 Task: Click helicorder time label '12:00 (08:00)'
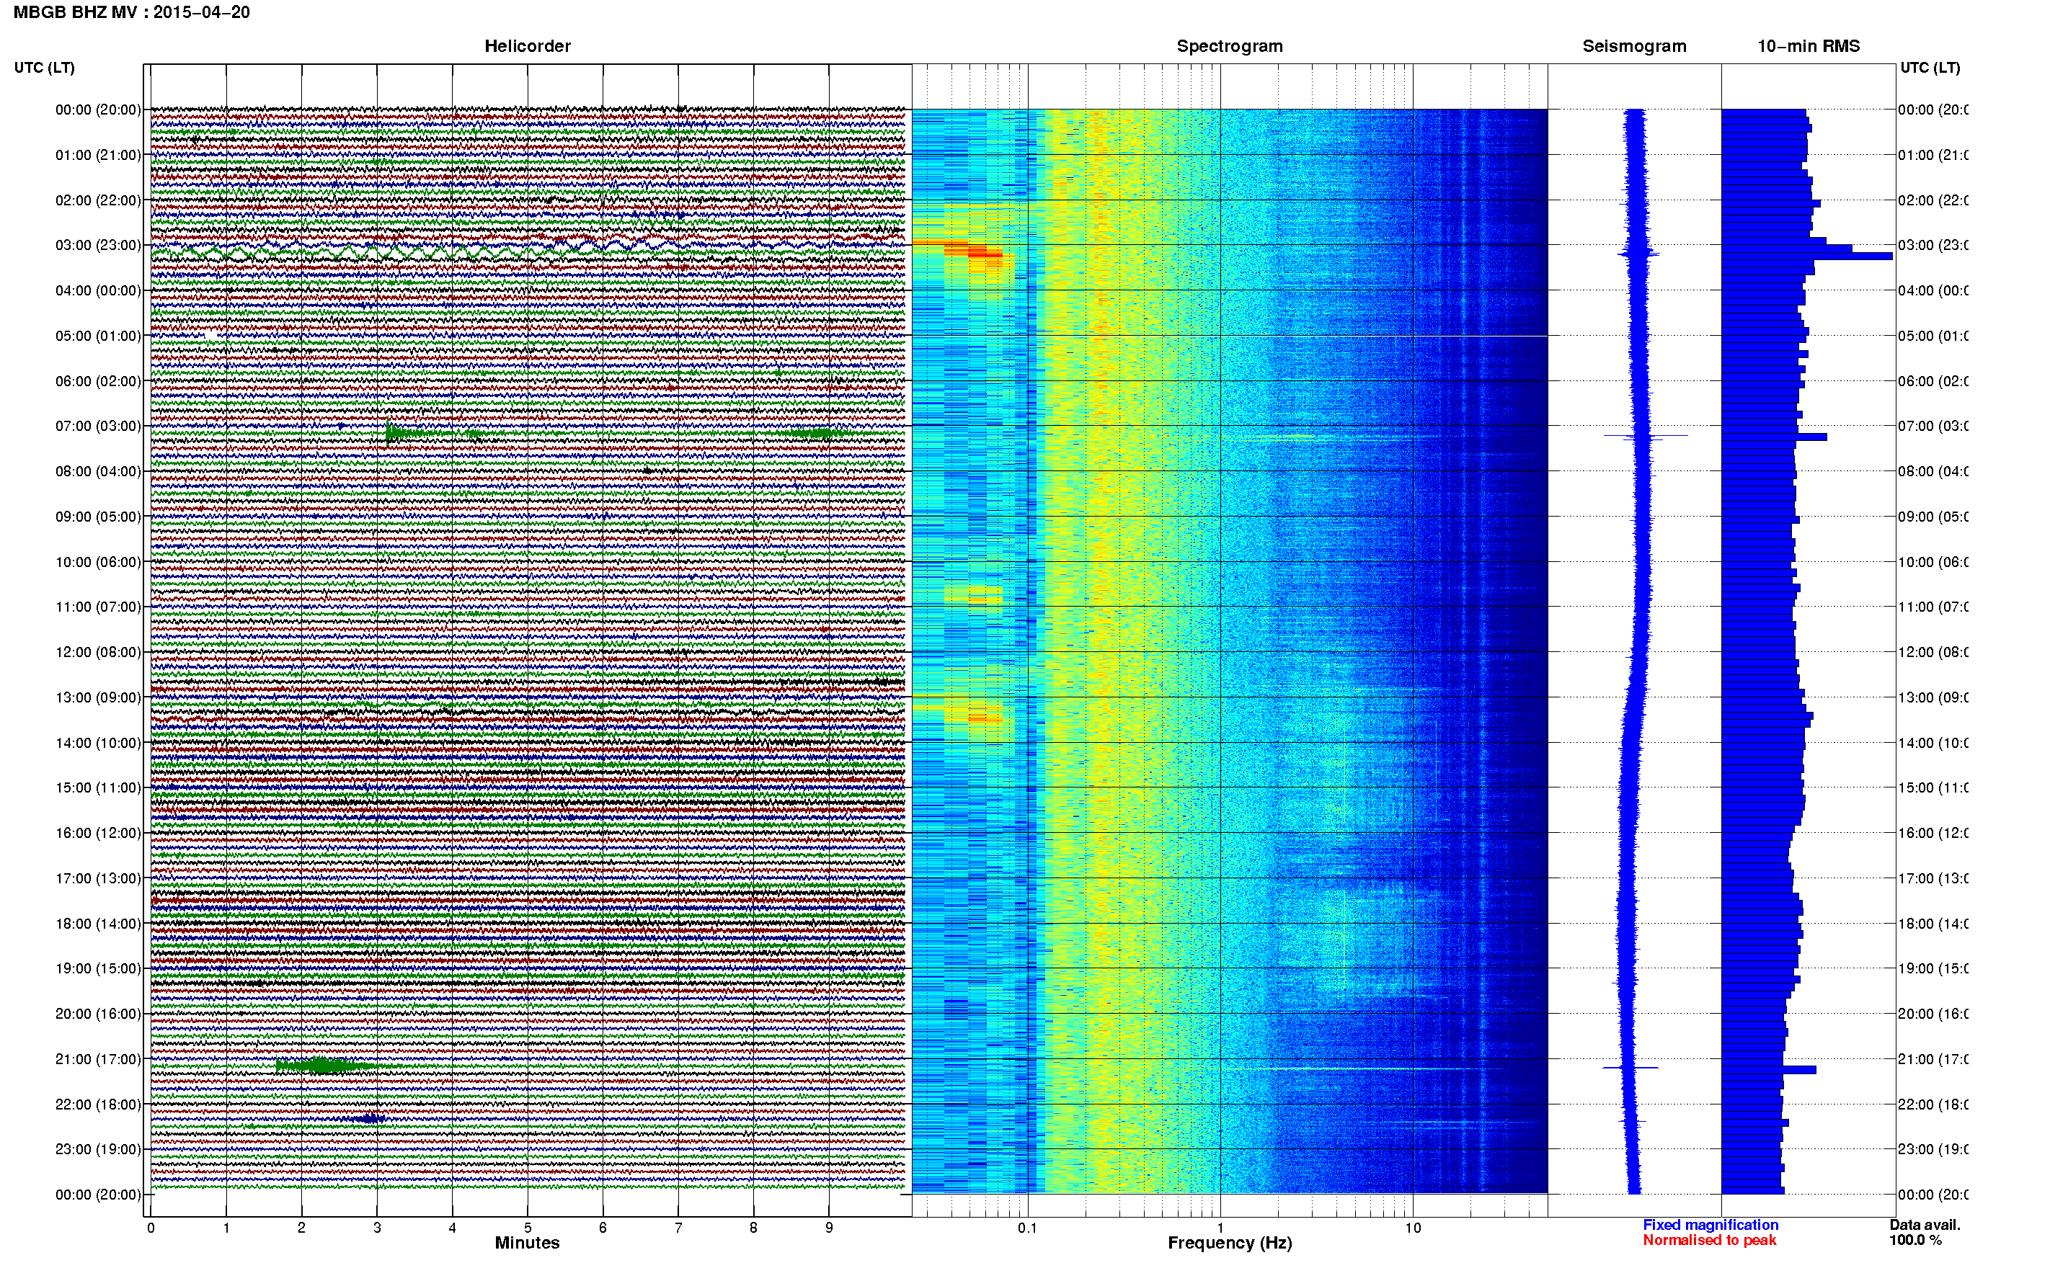[98, 652]
